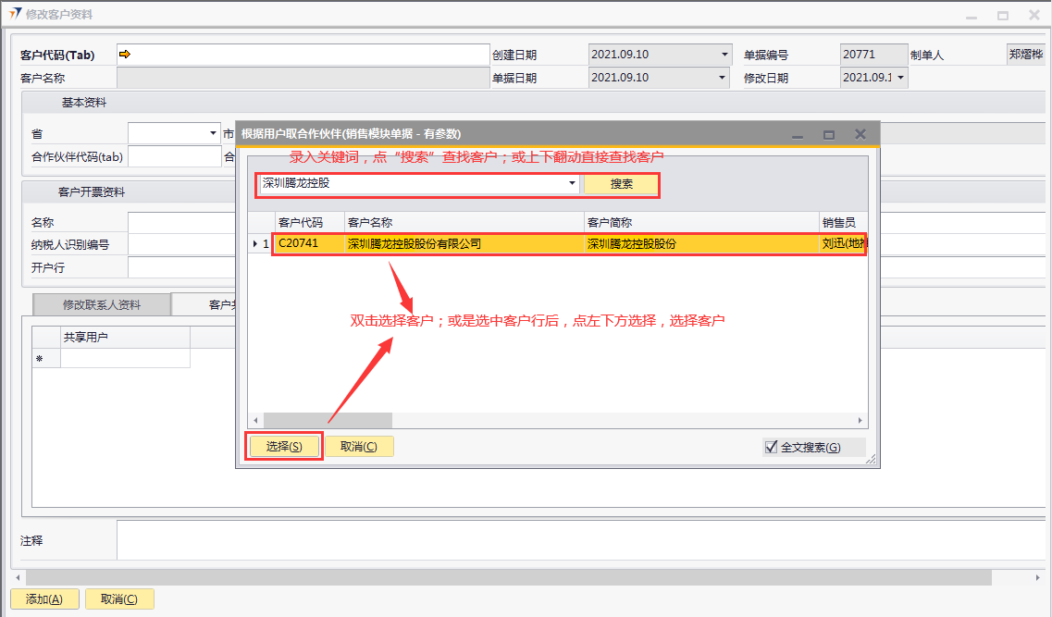Image resolution: width=1052 pixels, height=617 pixels.
Task: Close the 根据用户取合作伙伴 dialog
Action: (x=860, y=134)
